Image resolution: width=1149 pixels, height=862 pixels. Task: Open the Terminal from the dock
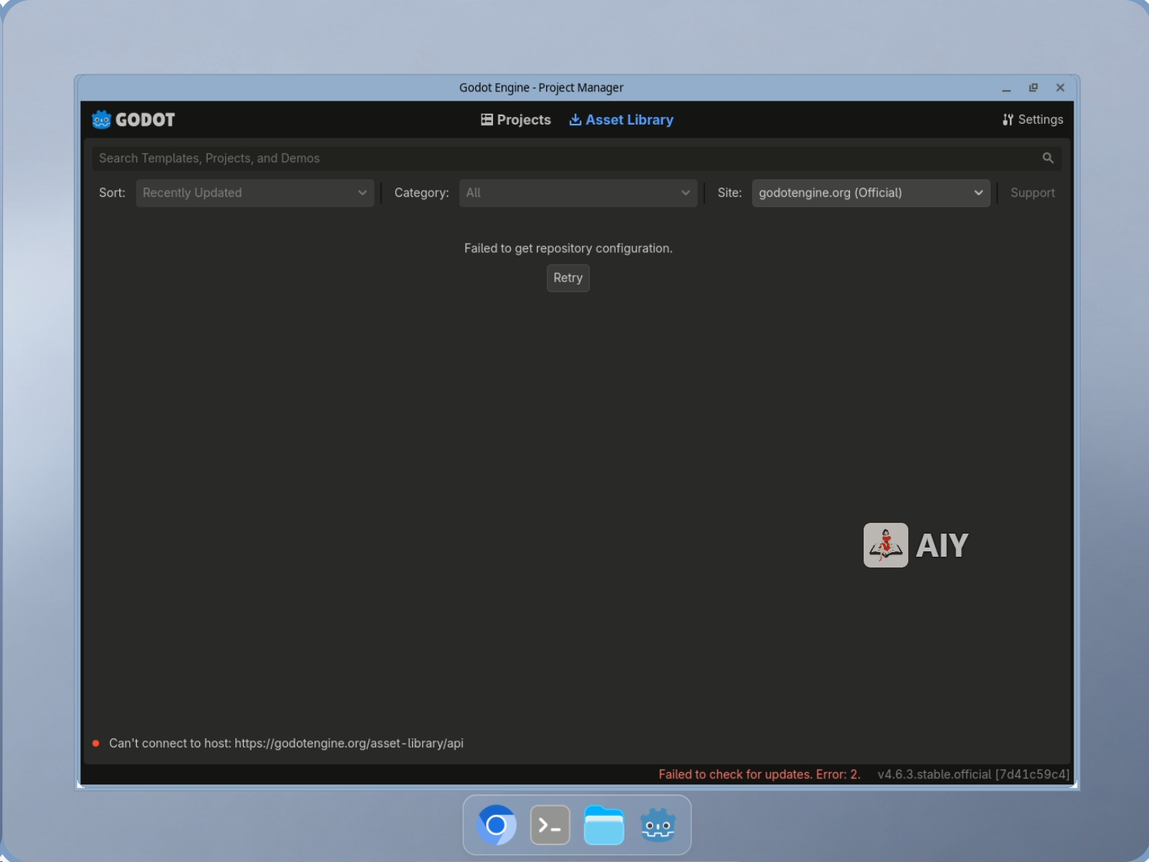(x=550, y=825)
